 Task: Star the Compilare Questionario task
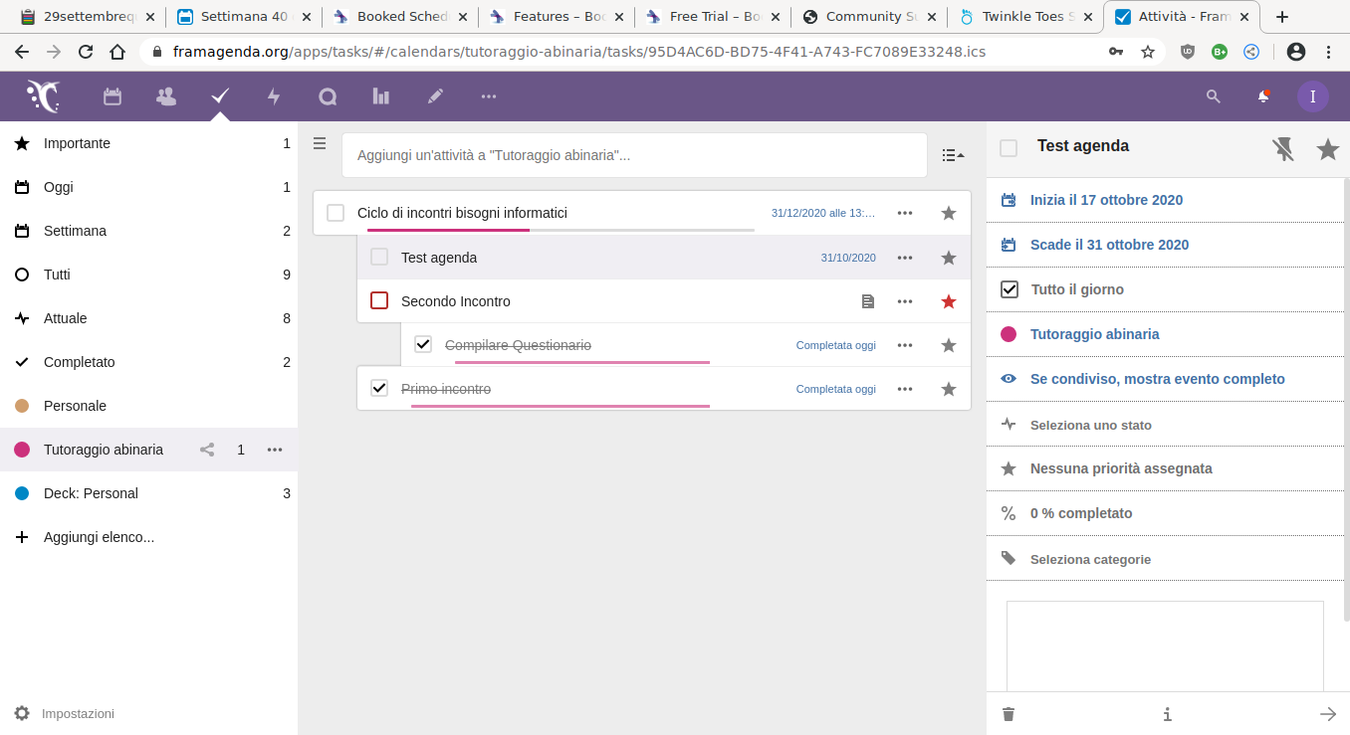tap(949, 345)
